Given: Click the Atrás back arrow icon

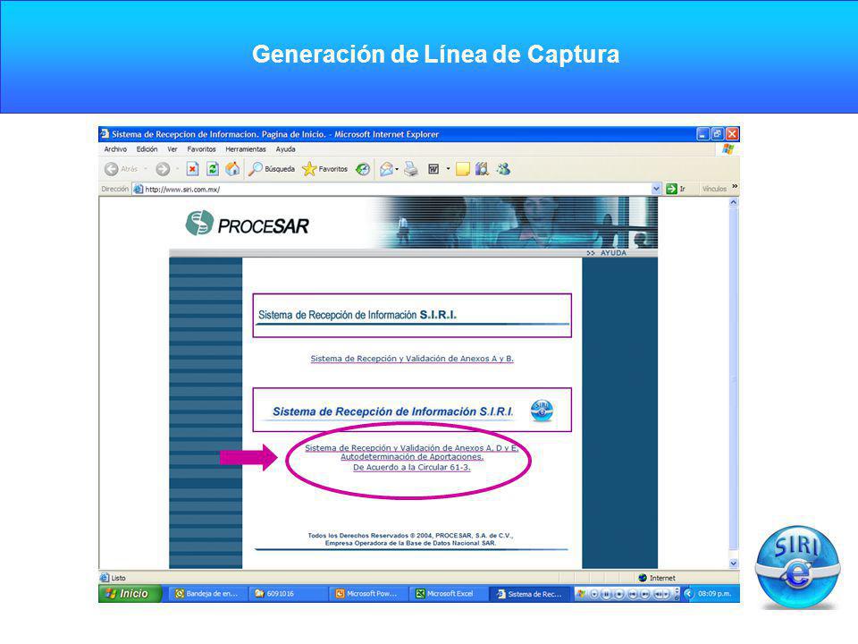Looking at the screenshot, I should pos(112,169).
